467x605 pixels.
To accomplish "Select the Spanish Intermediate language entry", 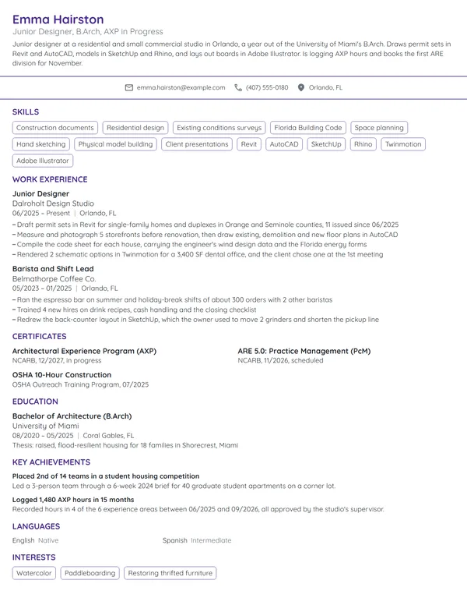I will click(x=197, y=540).
